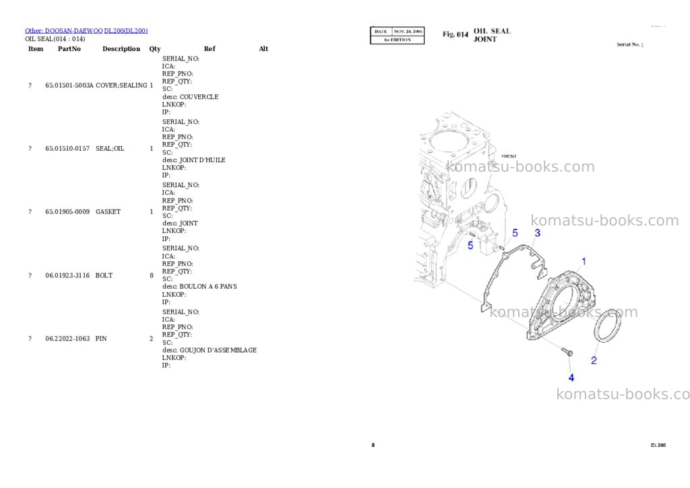Click callout number 1 in the diagram
Image resolution: width=690 pixels, height=488 pixels.
coord(584,262)
